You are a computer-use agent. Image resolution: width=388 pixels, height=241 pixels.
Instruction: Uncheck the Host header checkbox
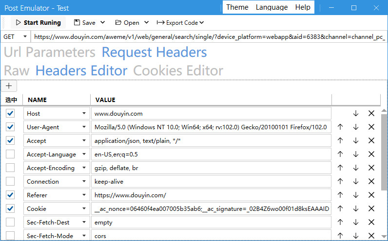point(10,113)
